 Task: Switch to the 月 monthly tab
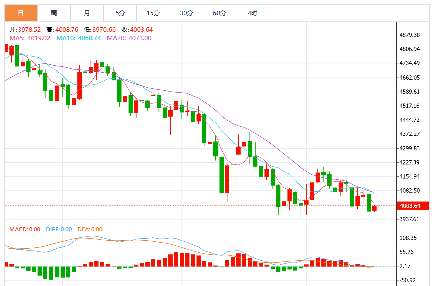point(87,13)
